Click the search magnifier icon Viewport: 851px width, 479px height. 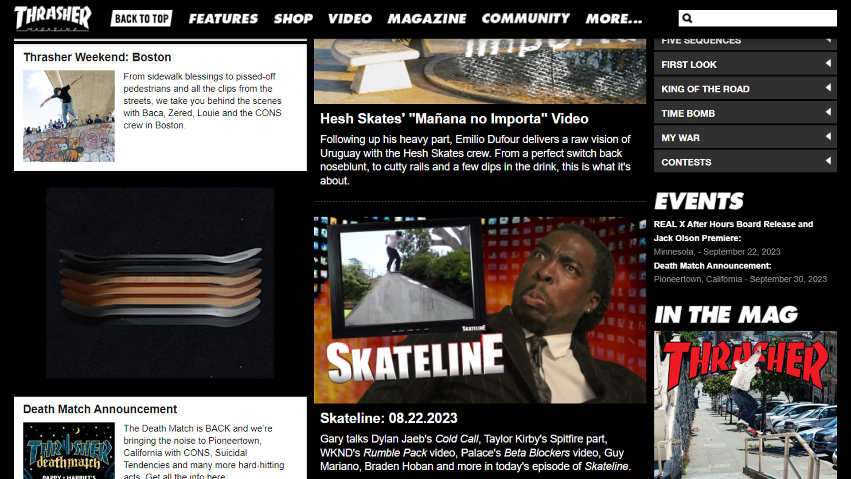[x=687, y=18]
